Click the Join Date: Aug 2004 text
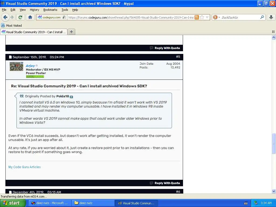 click(x=160, y=64)
